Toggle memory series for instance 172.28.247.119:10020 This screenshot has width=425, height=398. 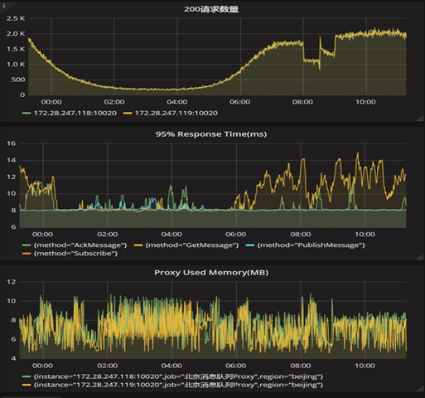(178, 385)
